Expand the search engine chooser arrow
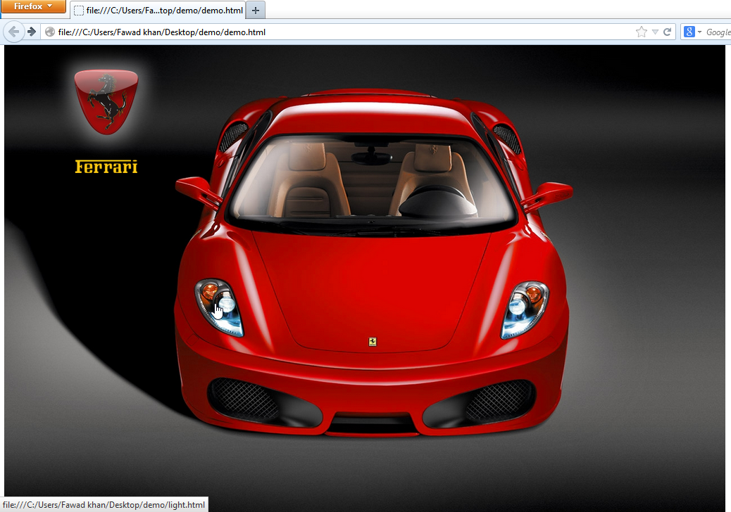This screenshot has height=512, width=731. 699,32
